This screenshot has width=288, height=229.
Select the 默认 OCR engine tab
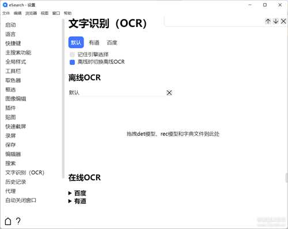(x=76, y=42)
